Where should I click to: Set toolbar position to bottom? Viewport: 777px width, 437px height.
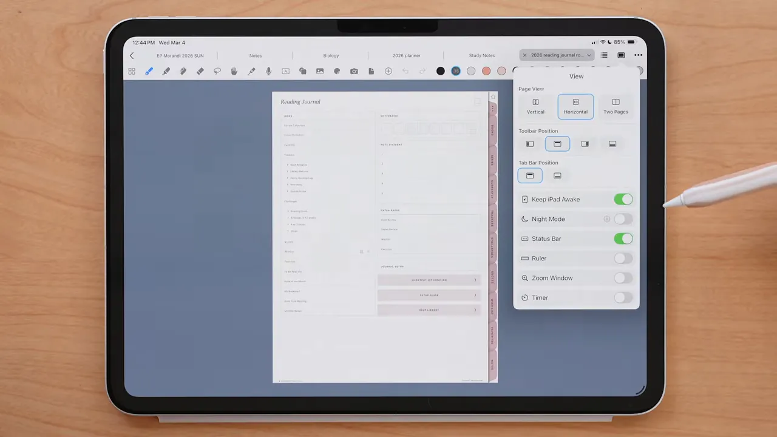coord(612,144)
